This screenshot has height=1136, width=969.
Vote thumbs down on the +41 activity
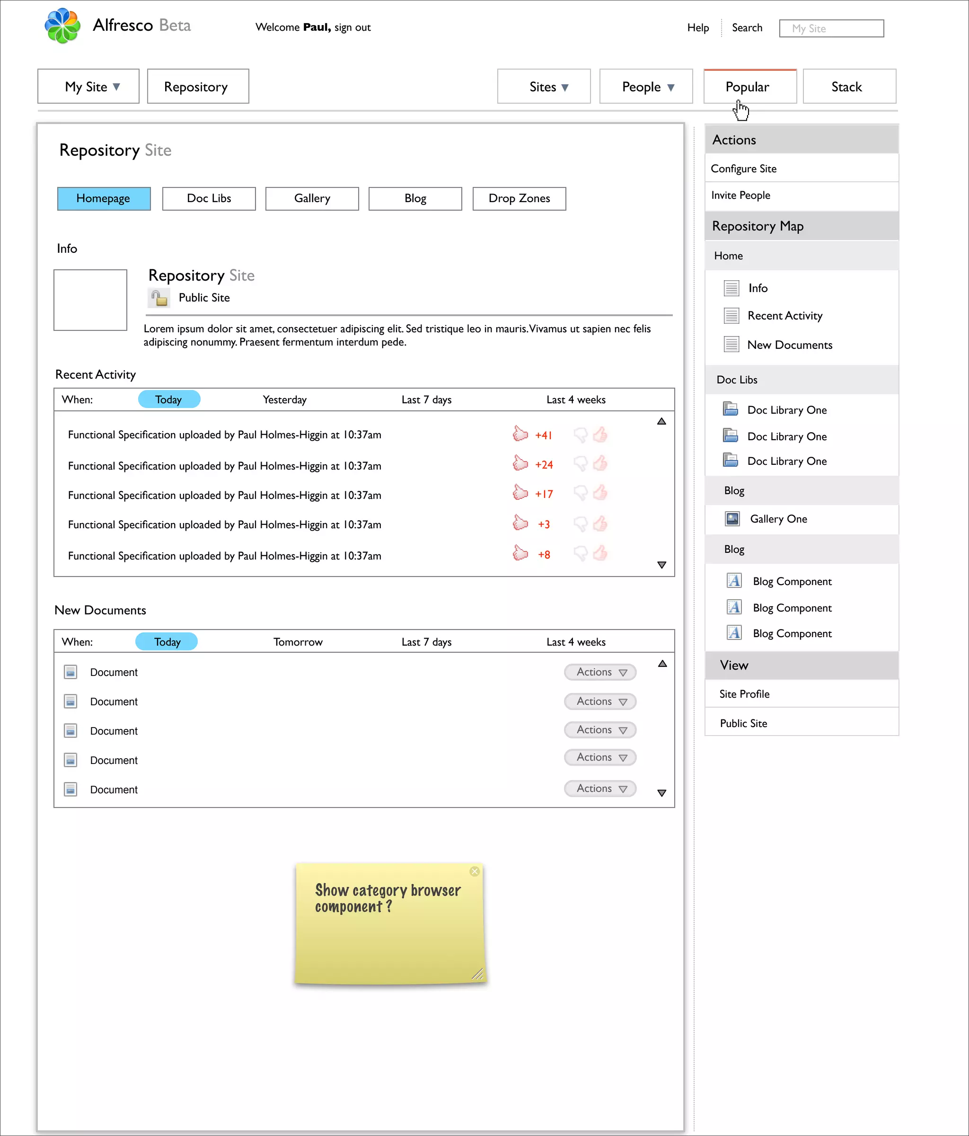coord(581,435)
